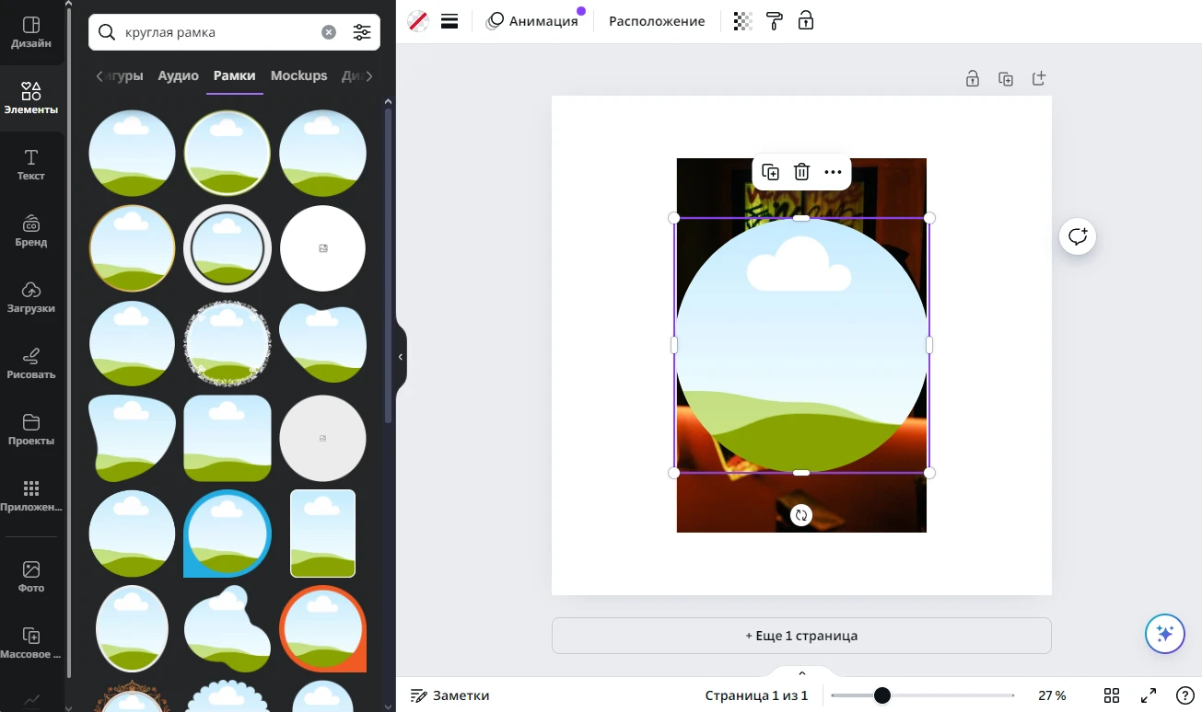Open the Массовое создание sidebar panel

click(31, 643)
